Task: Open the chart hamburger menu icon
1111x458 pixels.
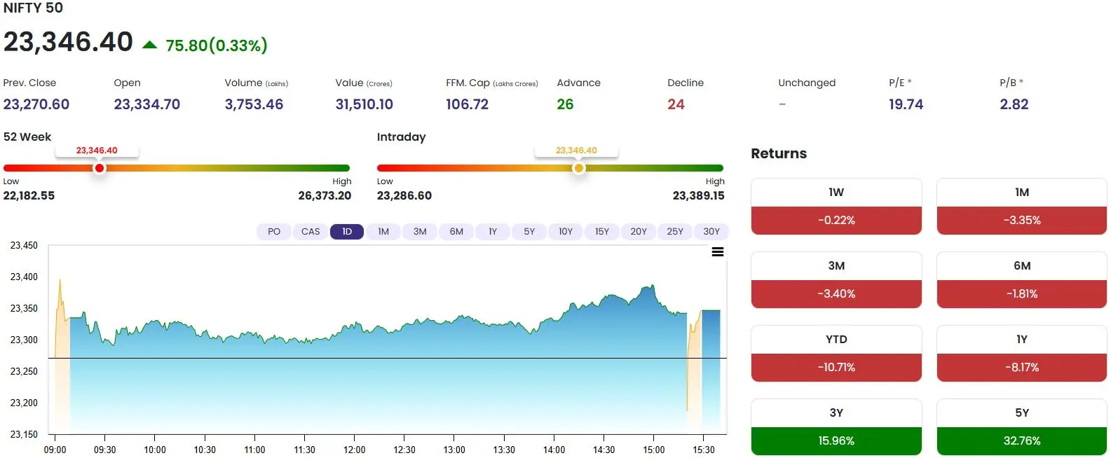Action: pos(718,252)
